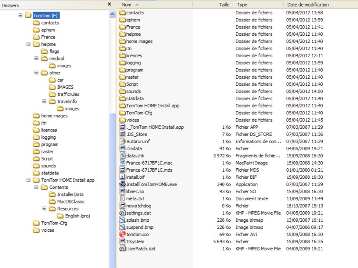The image size is (358, 268).
Task: Click the .DS_Store file icon
Action: pos(123,134)
